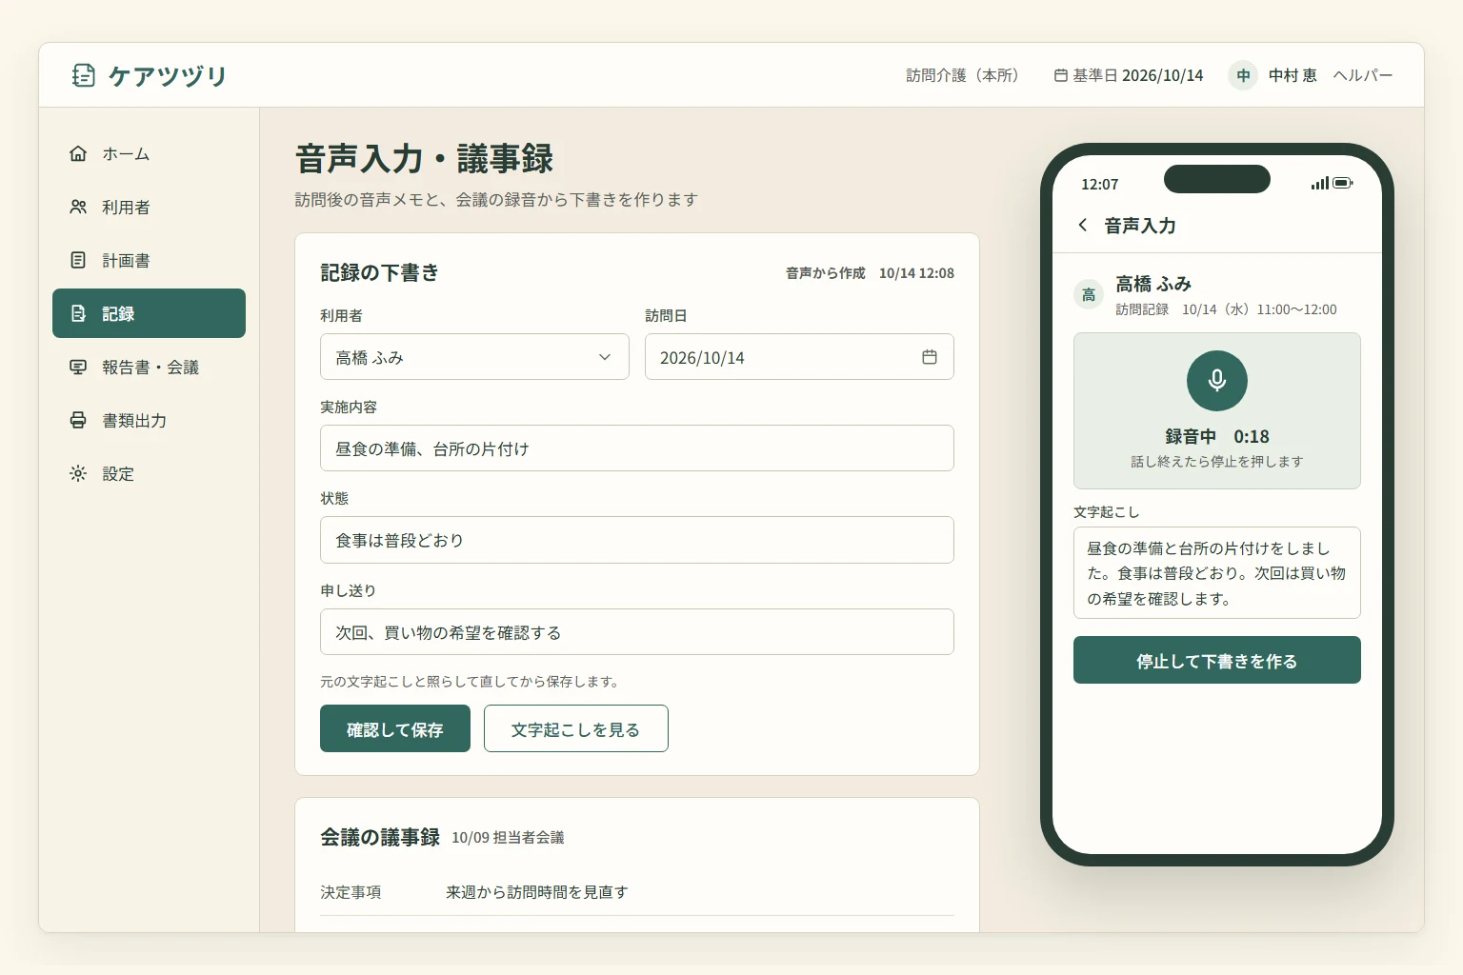Click the 実施内容 input field

click(637, 448)
